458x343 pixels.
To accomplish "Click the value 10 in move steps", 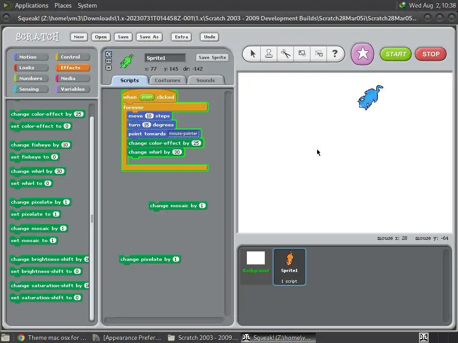I will click(149, 116).
